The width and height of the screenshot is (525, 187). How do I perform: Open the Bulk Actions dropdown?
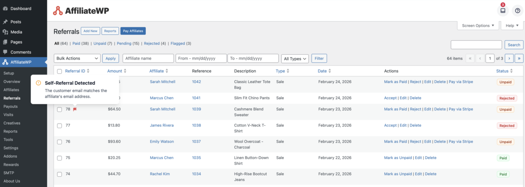(x=77, y=58)
